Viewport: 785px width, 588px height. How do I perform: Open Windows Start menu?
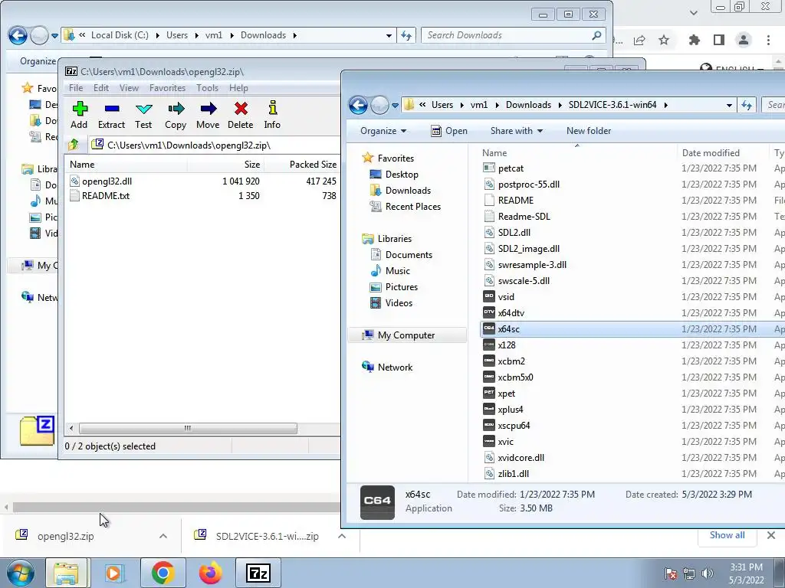[20, 573]
